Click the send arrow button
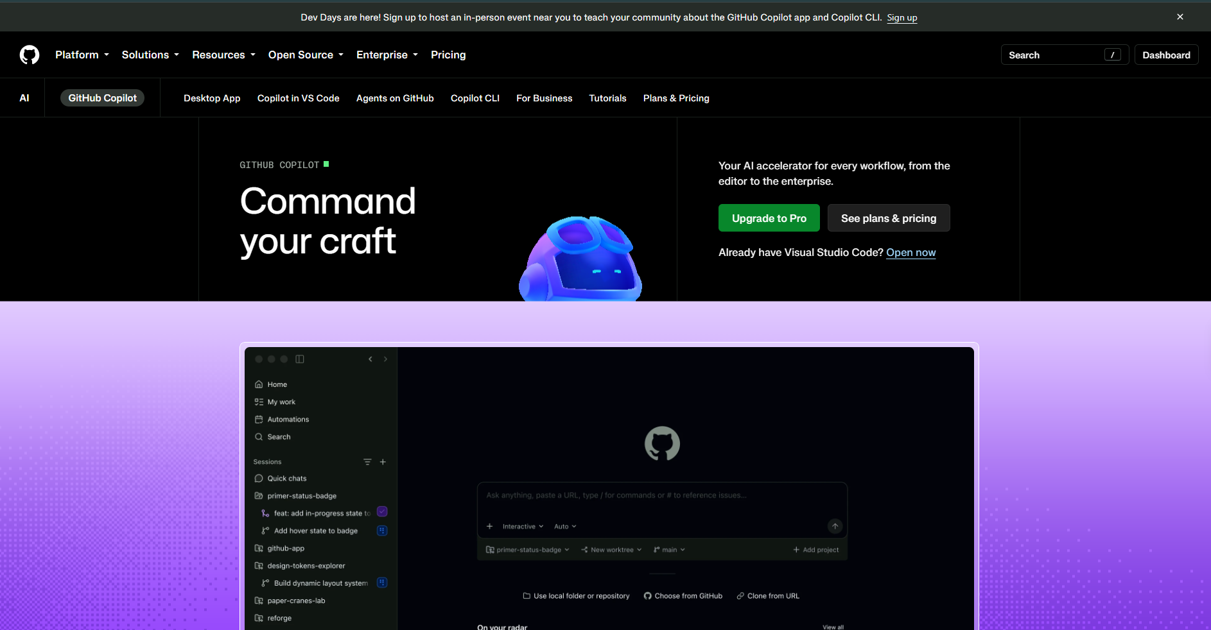Viewport: 1211px width, 630px height. (835, 527)
